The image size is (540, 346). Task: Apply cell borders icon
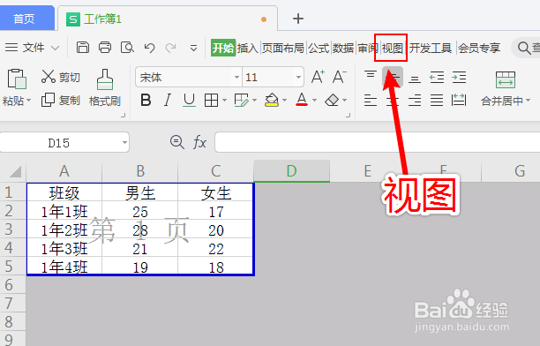211,101
